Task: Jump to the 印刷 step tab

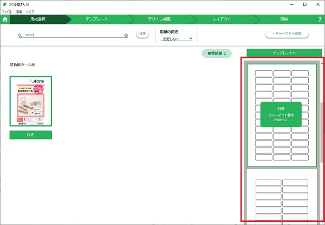Action: tap(284, 19)
